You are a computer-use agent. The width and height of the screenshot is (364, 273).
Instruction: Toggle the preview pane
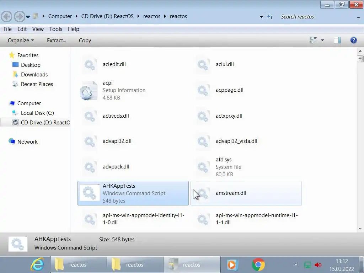(x=337, y=40)
